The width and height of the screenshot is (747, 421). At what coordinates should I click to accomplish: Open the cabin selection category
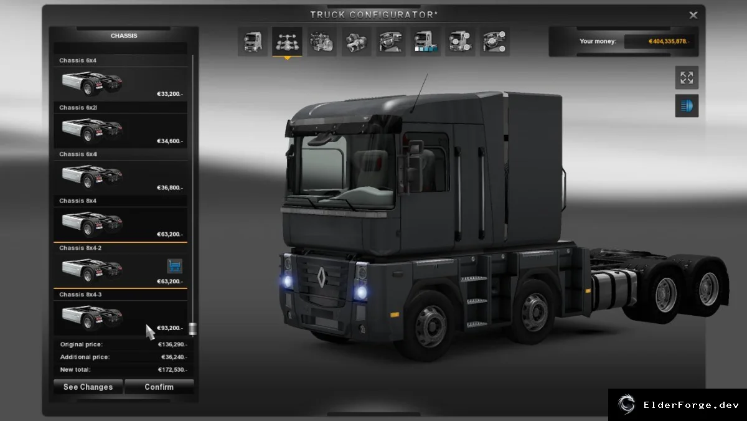pyautogui.click(x=253, y=42)
